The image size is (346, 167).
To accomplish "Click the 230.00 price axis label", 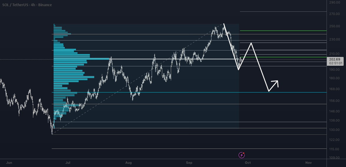I will [335, 39].
